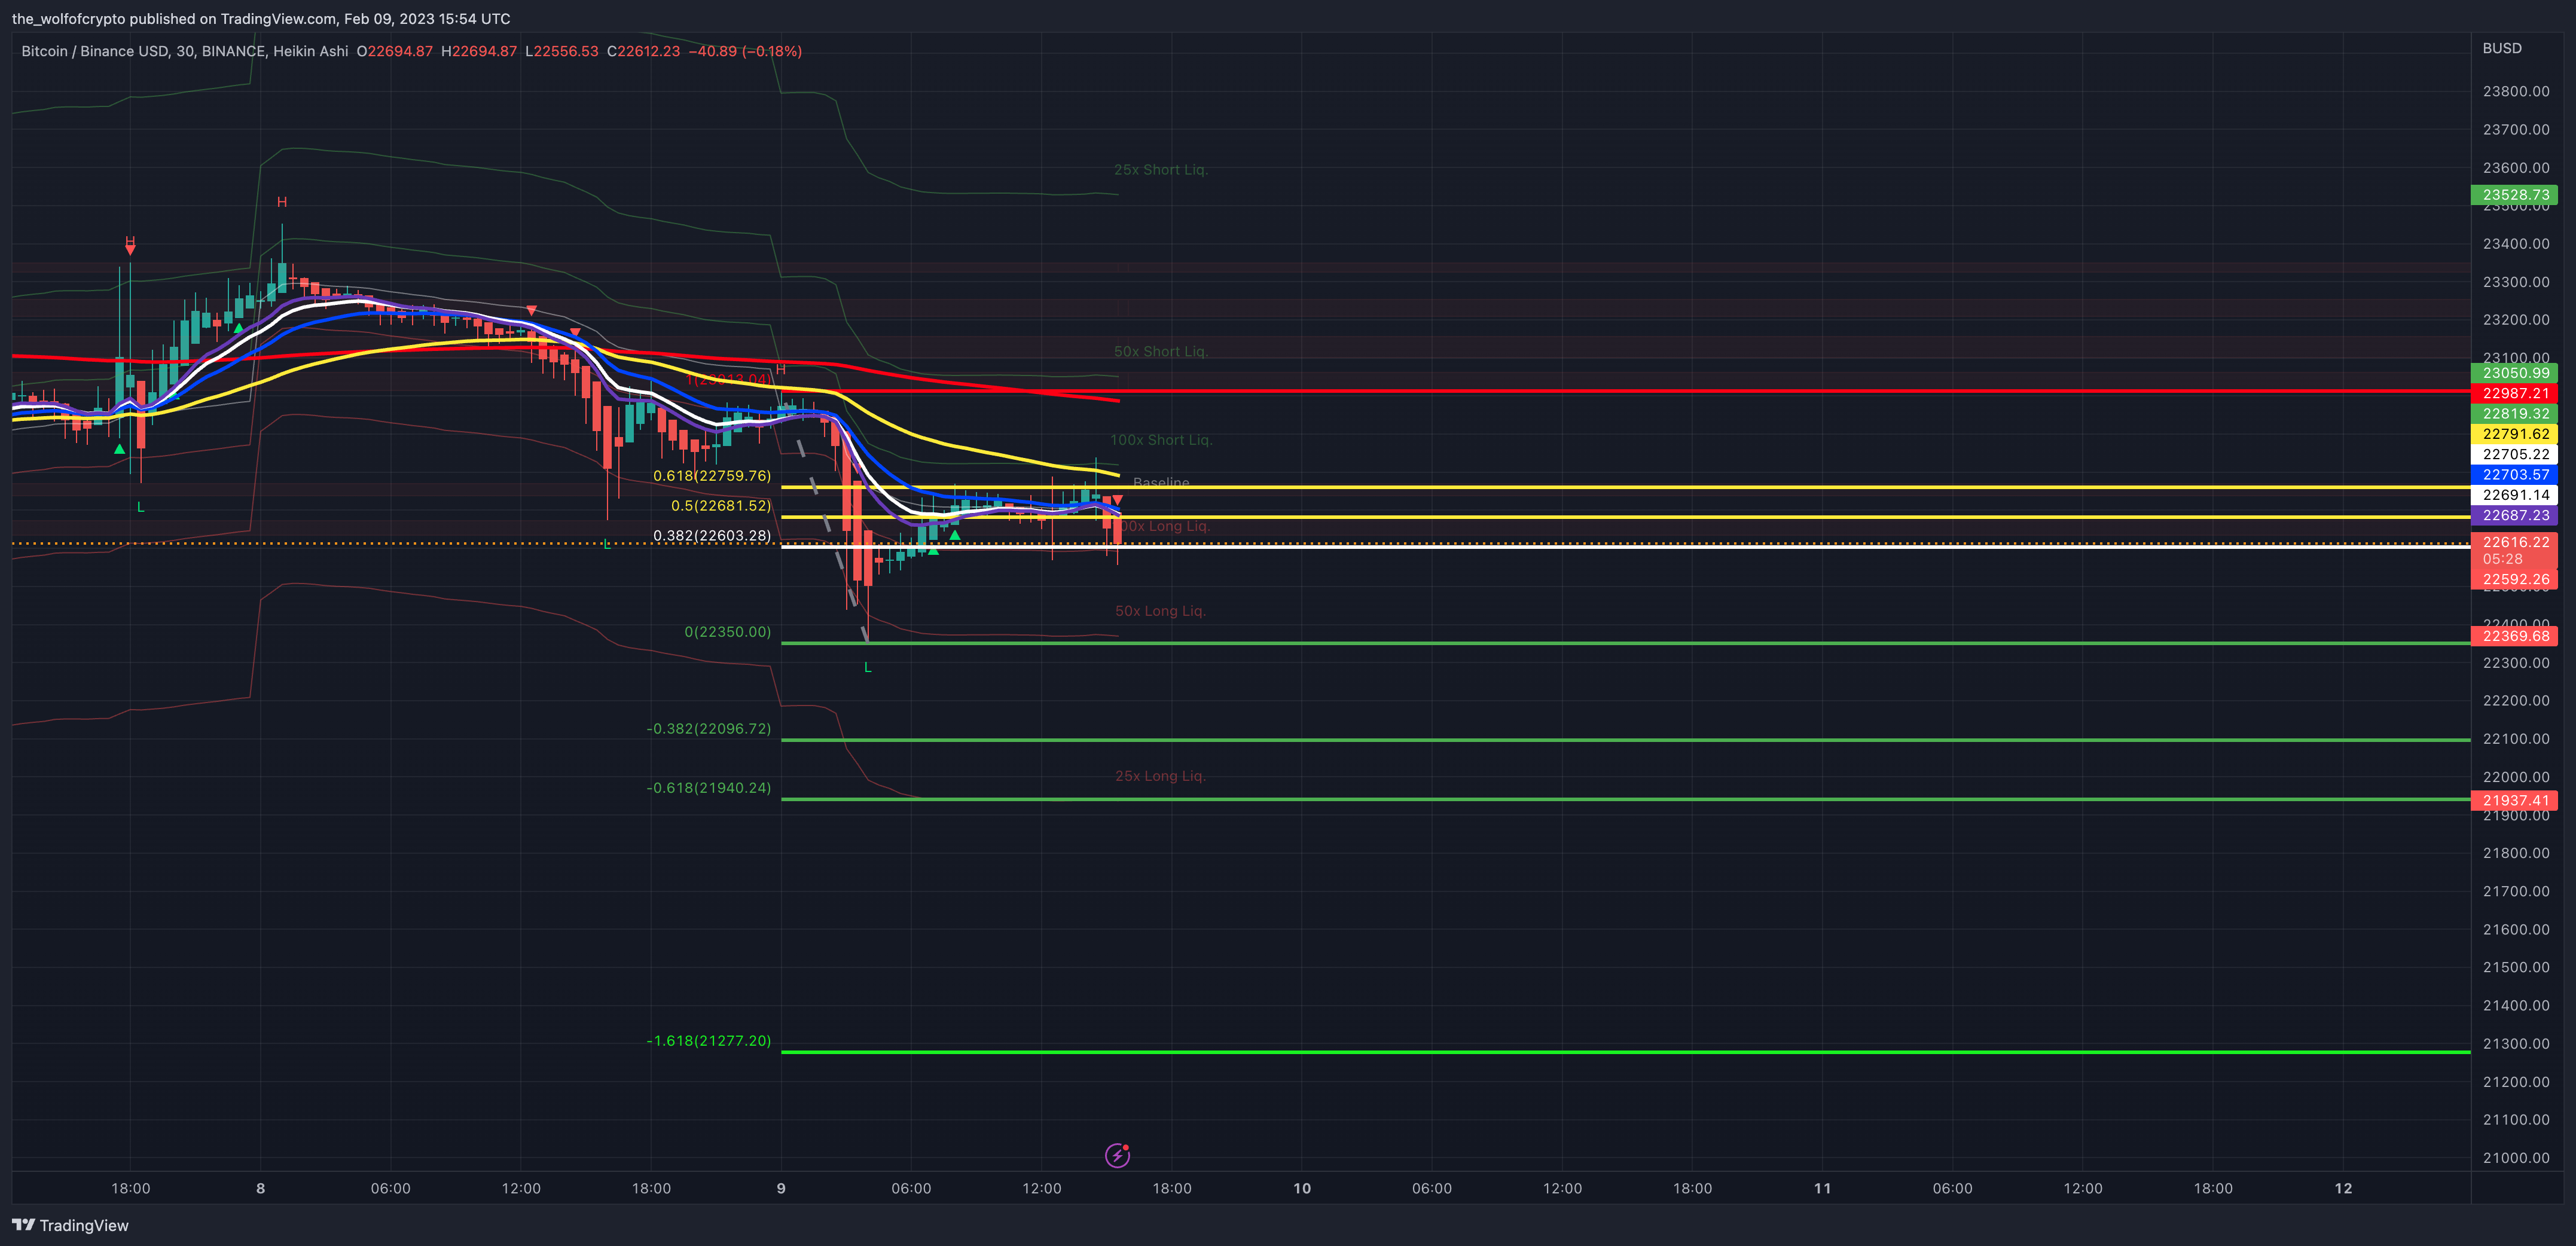Click the 23050.99 green price tag
The height and width of the screenshot is (1246, 2576).
(2514, 373)
